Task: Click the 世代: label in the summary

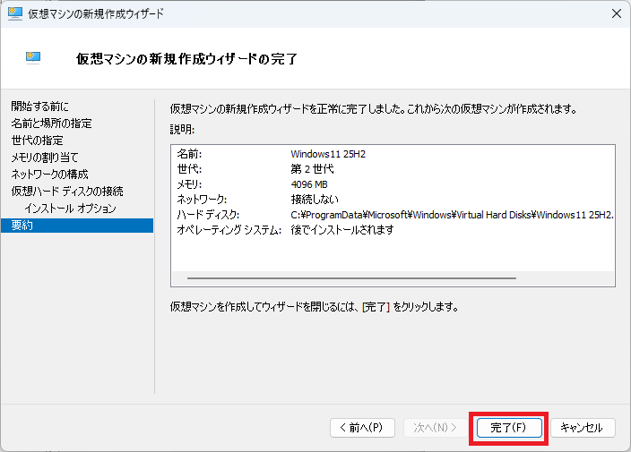Action: click(189, 169)
